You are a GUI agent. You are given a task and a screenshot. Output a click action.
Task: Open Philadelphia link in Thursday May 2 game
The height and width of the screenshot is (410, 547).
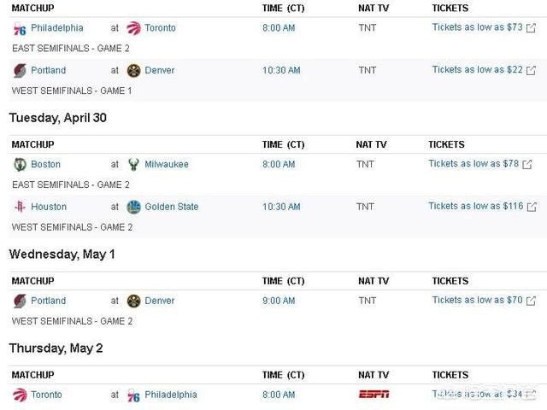[x=171, y=395]
